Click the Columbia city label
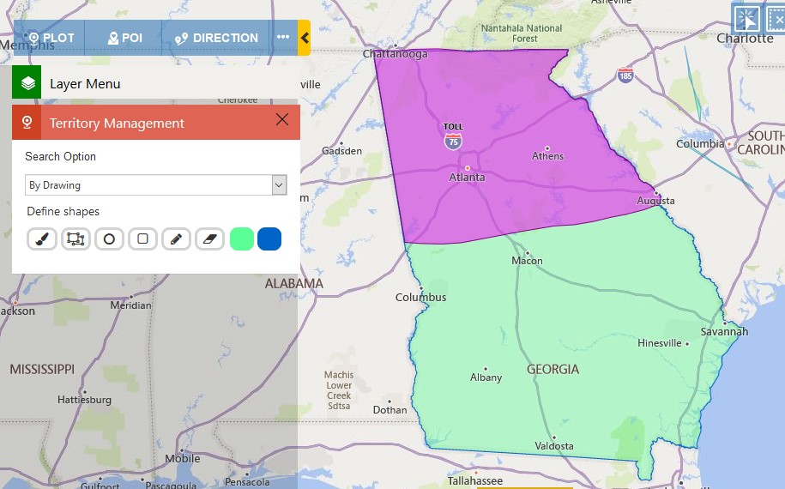Viewport: 785px width, 489px height. [x=700, y=144]
